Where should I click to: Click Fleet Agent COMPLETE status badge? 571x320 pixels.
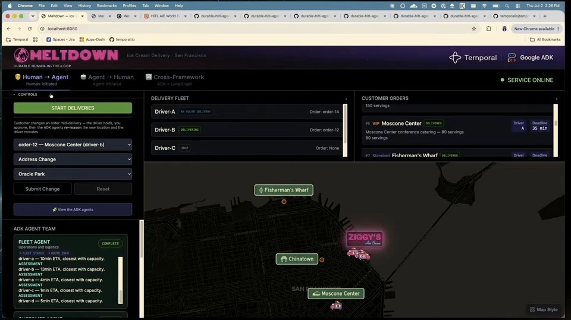[x=111, y=243]
